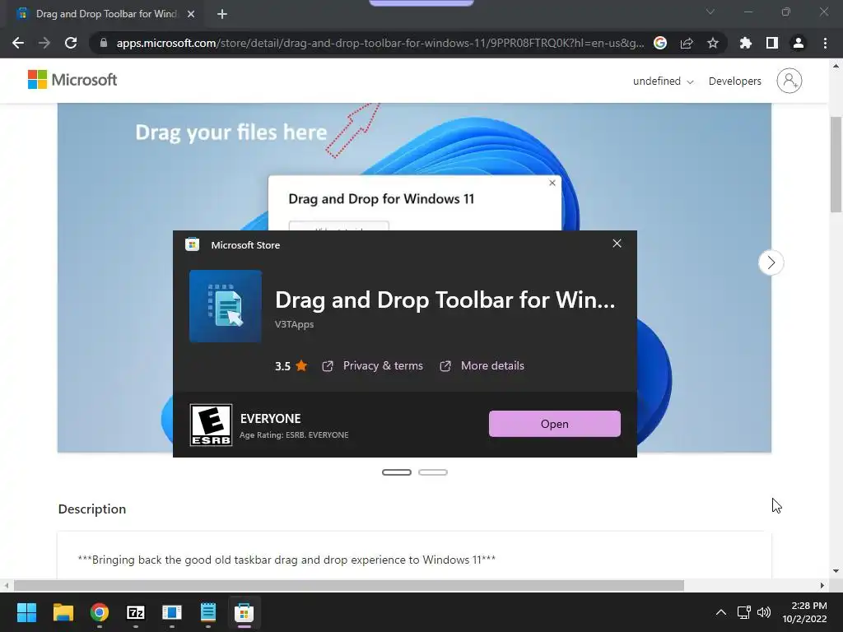
Task: Click the Open button
Action: [x=554, y=424]
